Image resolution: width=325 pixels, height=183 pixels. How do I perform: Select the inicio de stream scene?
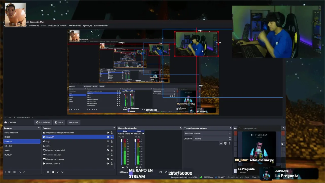22,133
